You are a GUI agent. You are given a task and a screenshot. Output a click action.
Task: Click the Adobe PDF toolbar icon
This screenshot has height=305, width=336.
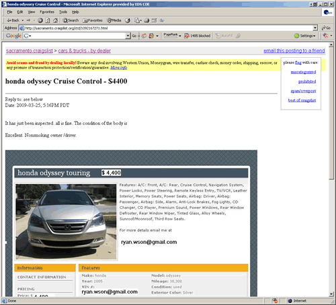tap(325, 36)
